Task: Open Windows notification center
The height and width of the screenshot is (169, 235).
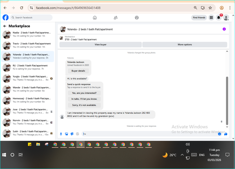Action: (227, 155)
